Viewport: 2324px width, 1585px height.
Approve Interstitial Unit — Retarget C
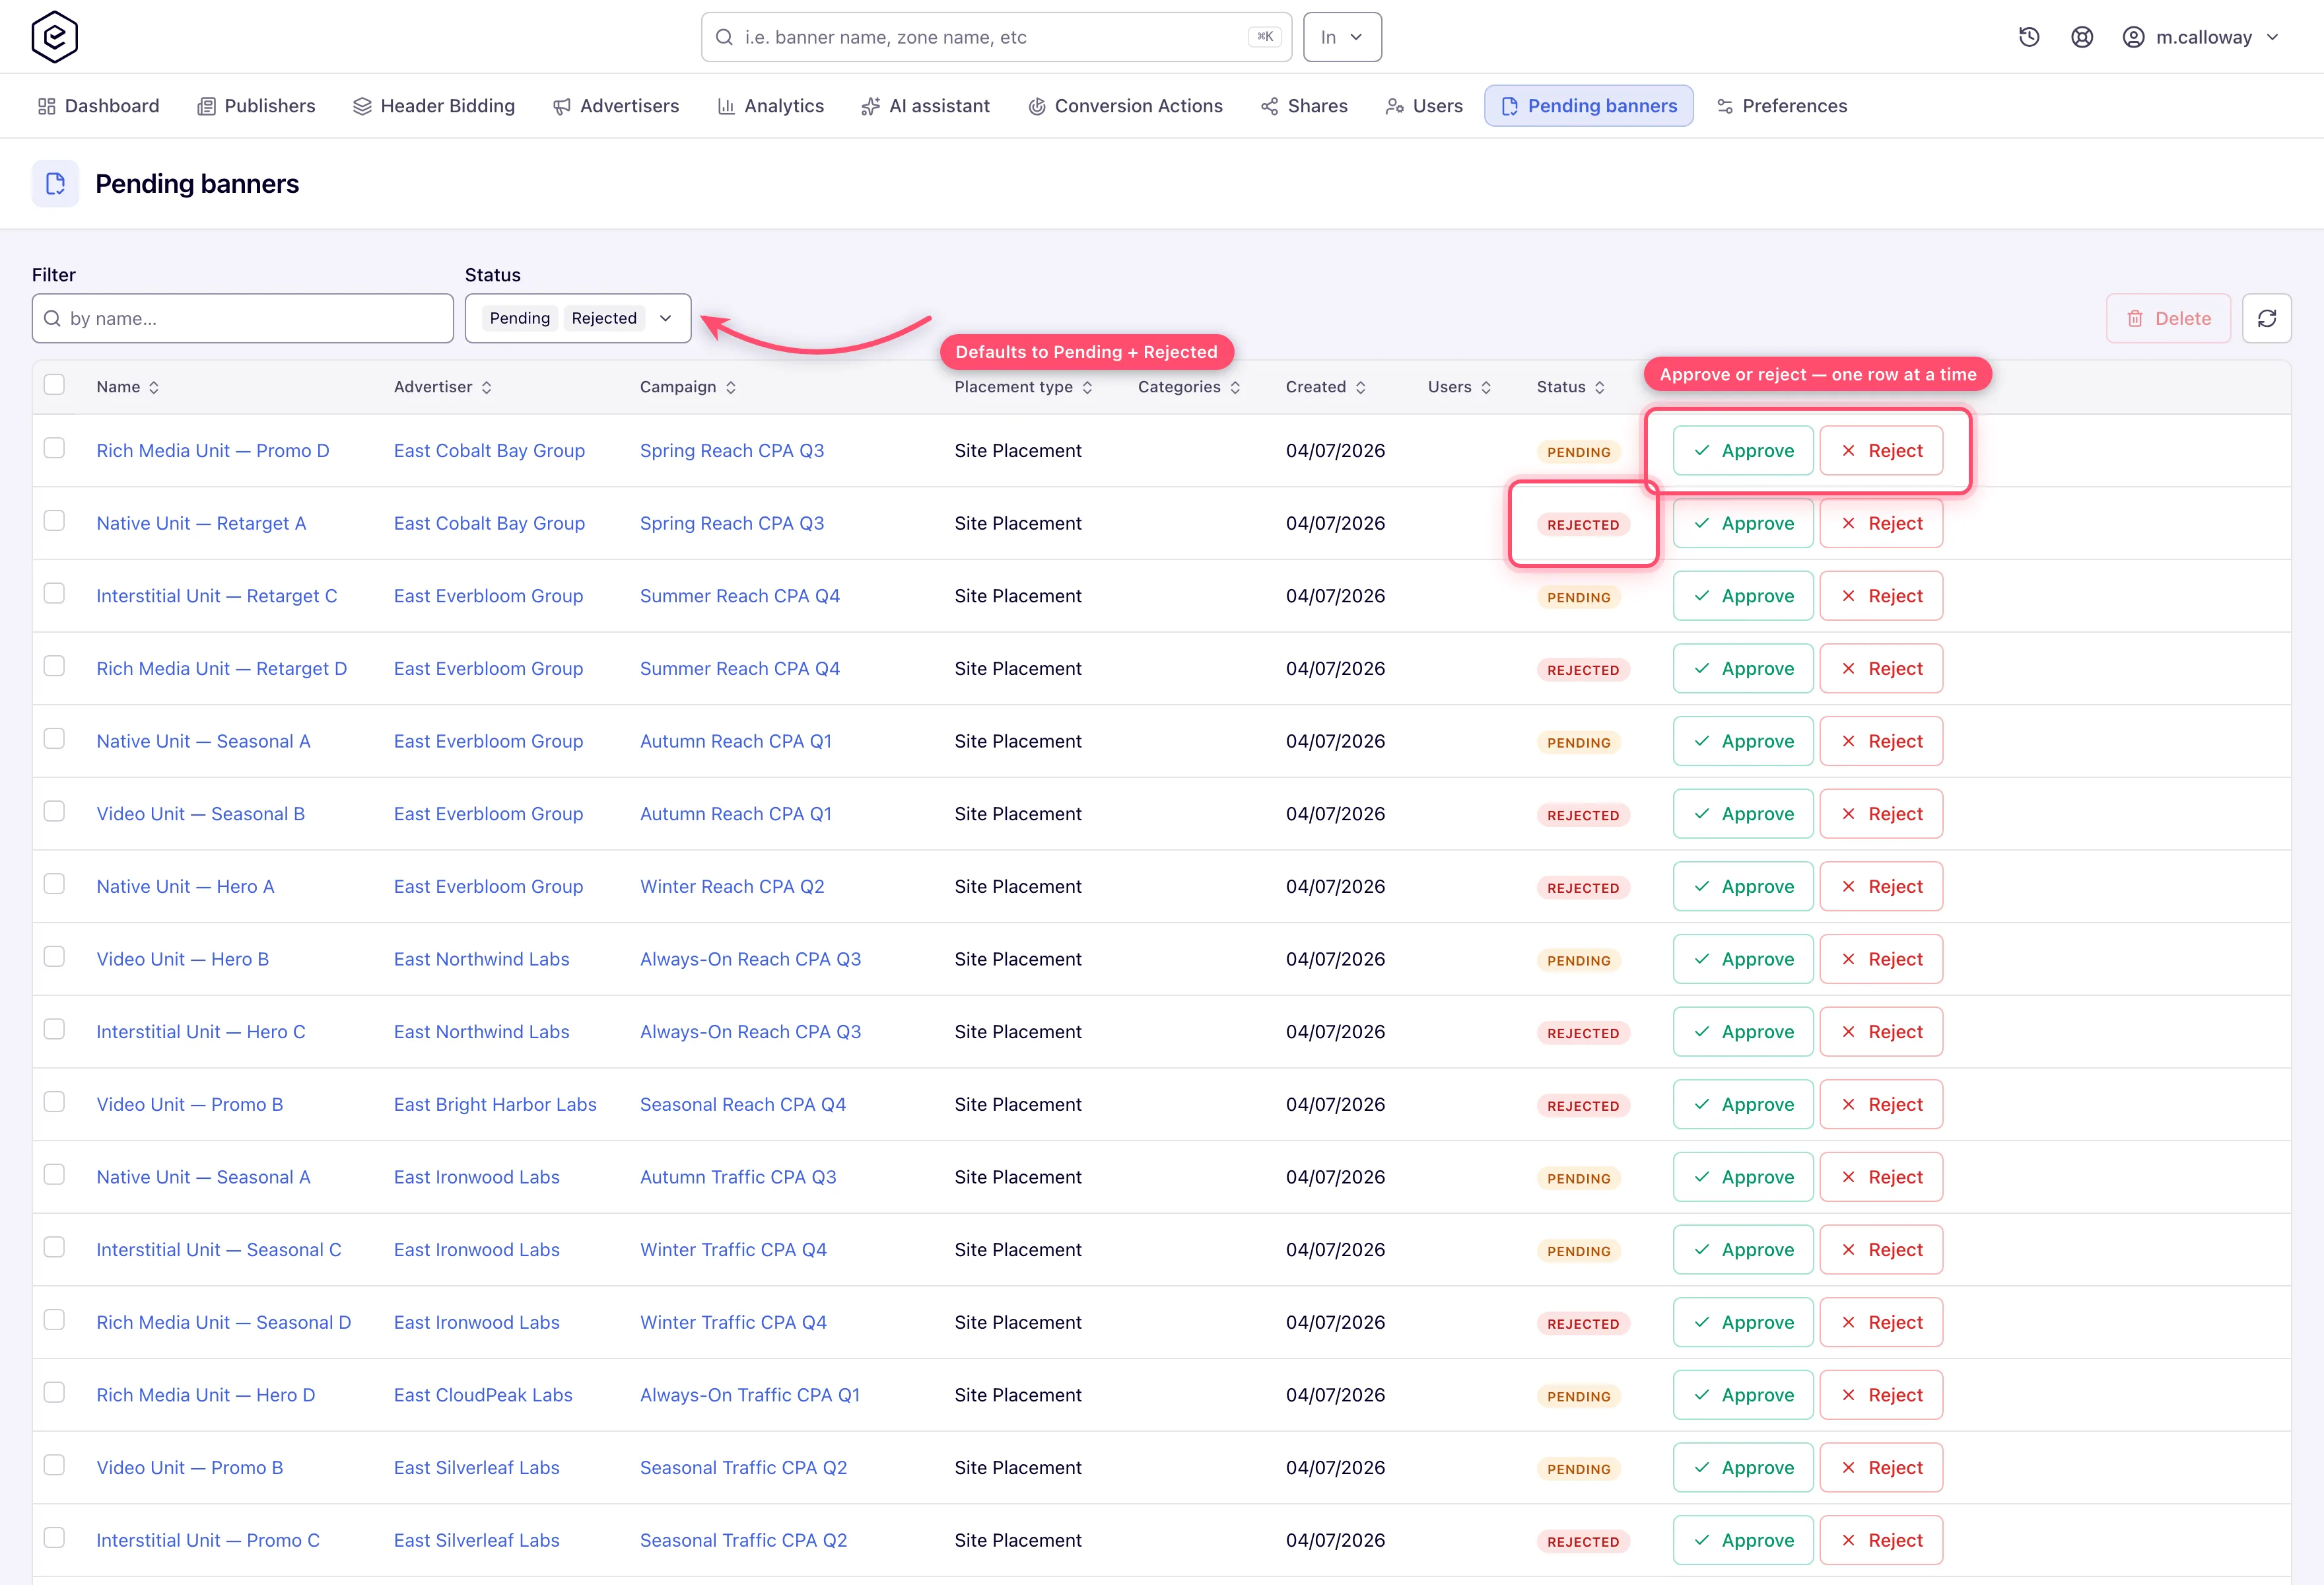click(1743, 596)
